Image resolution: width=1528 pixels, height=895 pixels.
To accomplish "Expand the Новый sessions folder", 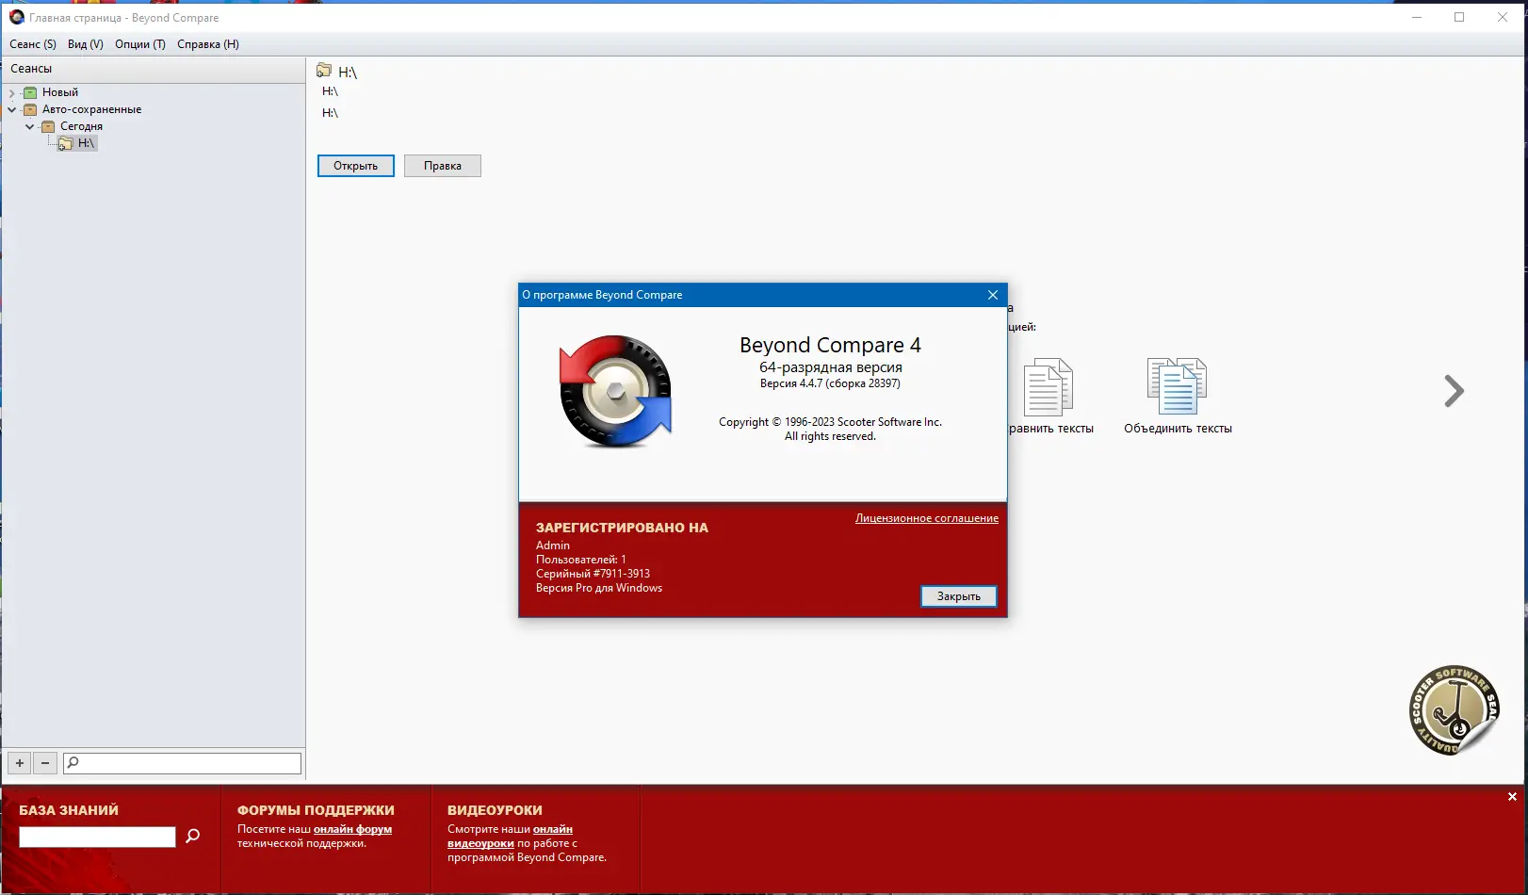I will click(x=12, y=93).
